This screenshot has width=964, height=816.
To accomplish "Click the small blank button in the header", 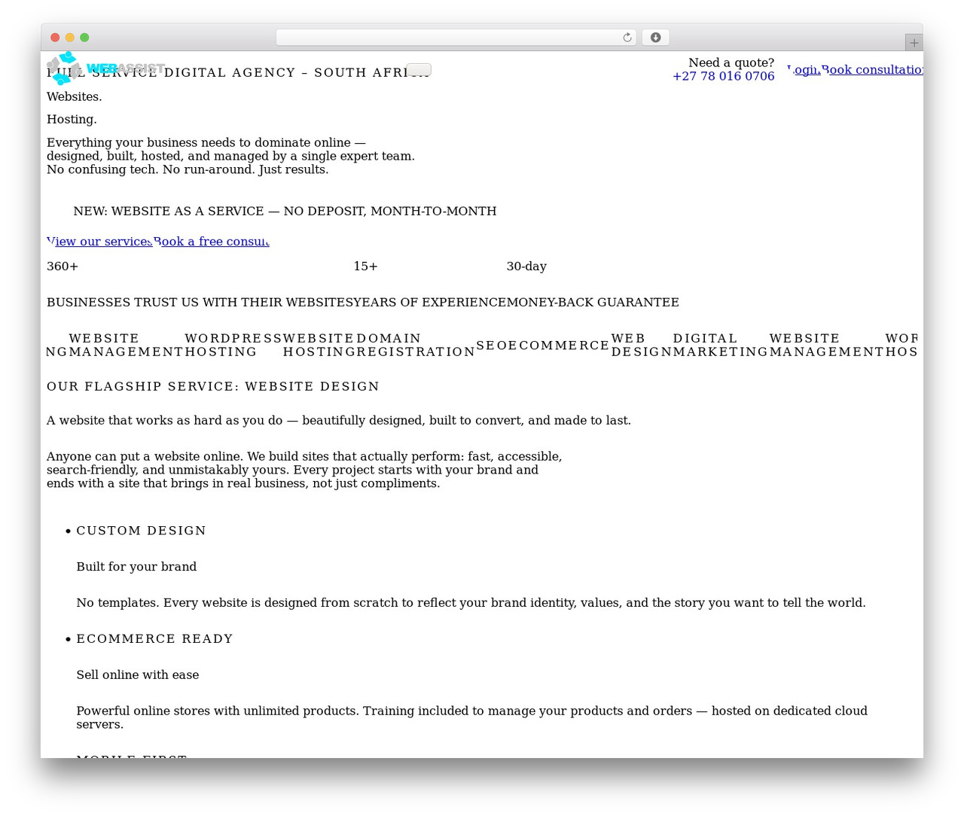I will (419, 69).
